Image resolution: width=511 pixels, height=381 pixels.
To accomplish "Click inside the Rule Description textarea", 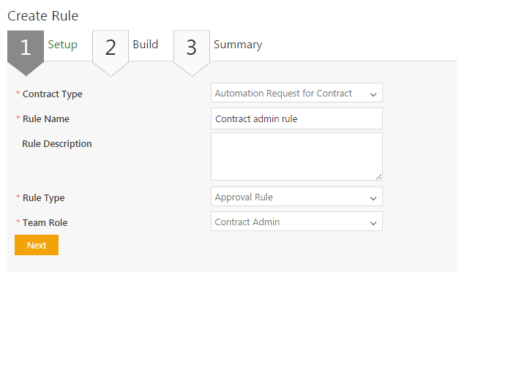I will coord(296,156).
